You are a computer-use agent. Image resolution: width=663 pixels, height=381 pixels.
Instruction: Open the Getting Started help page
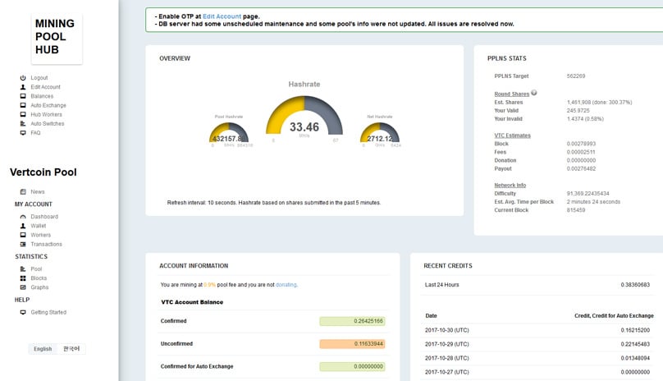[48, 312]
